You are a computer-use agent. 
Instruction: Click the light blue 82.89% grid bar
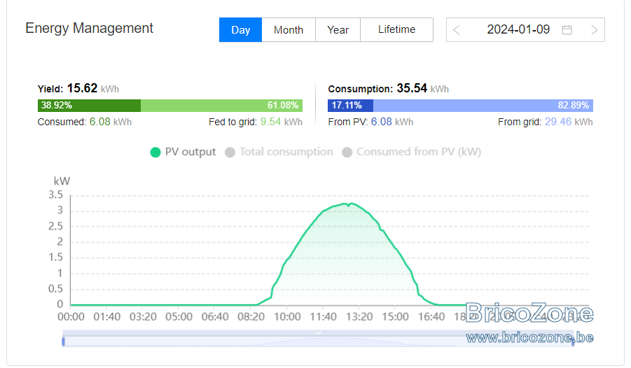(483, 106)
